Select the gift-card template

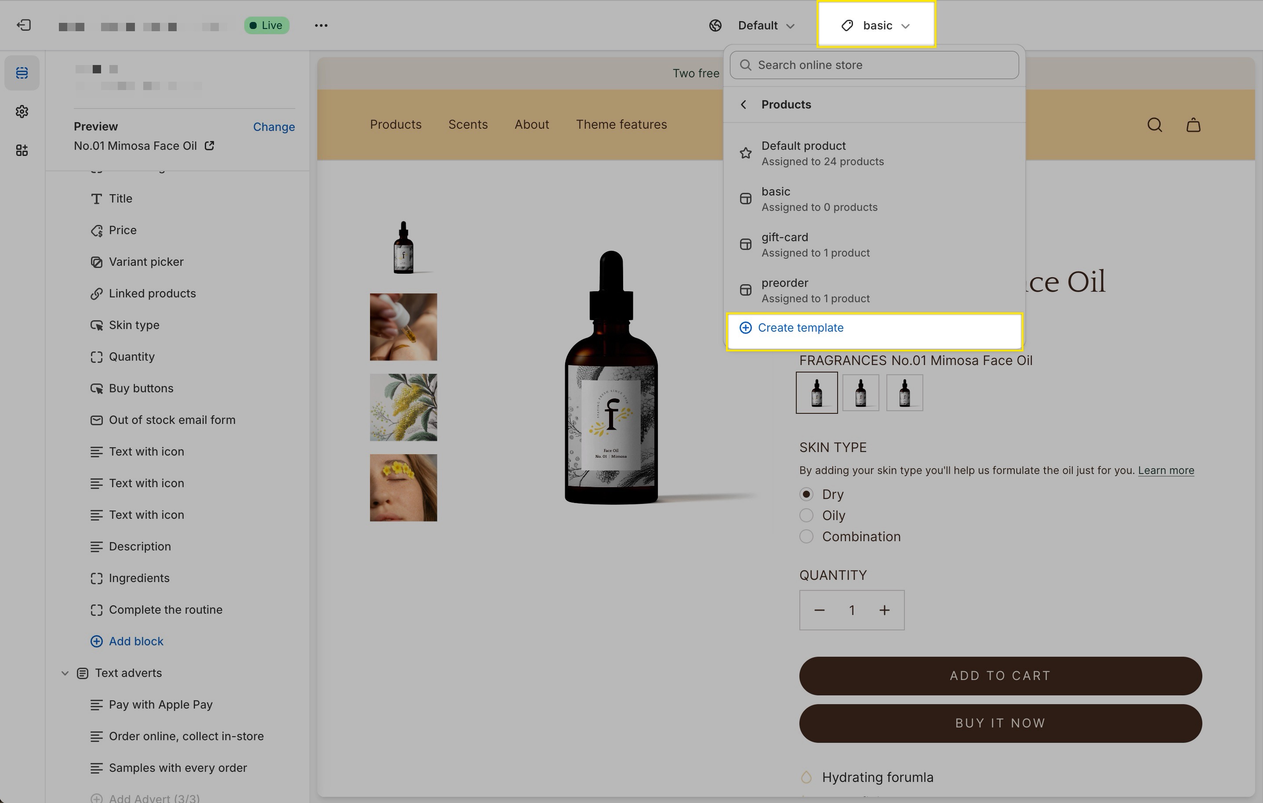(x=875, y=244)
